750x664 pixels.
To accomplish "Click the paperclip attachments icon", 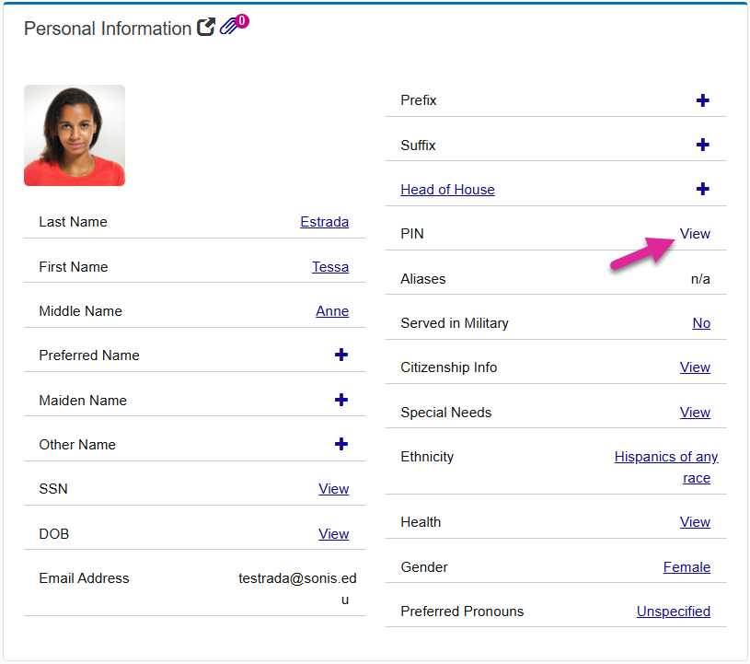I will coord(230,28).
